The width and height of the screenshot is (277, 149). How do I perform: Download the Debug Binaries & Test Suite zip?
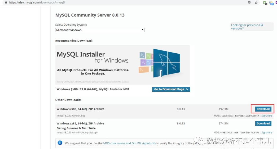(x=263, y=123)
